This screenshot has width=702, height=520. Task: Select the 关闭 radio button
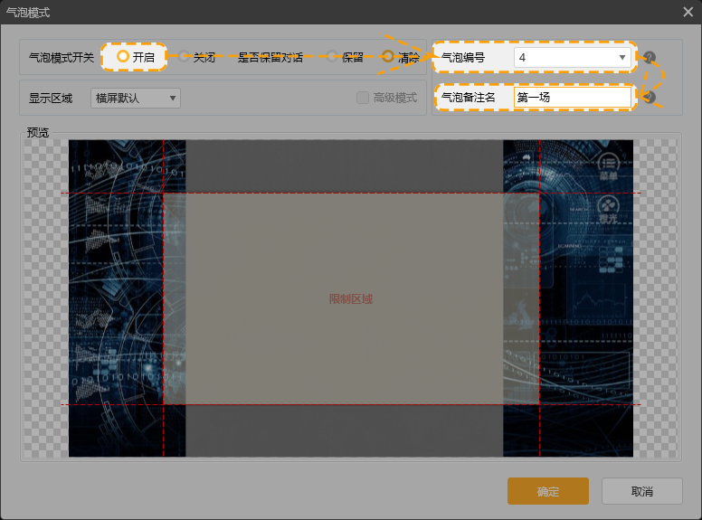(x=184, y=57)
